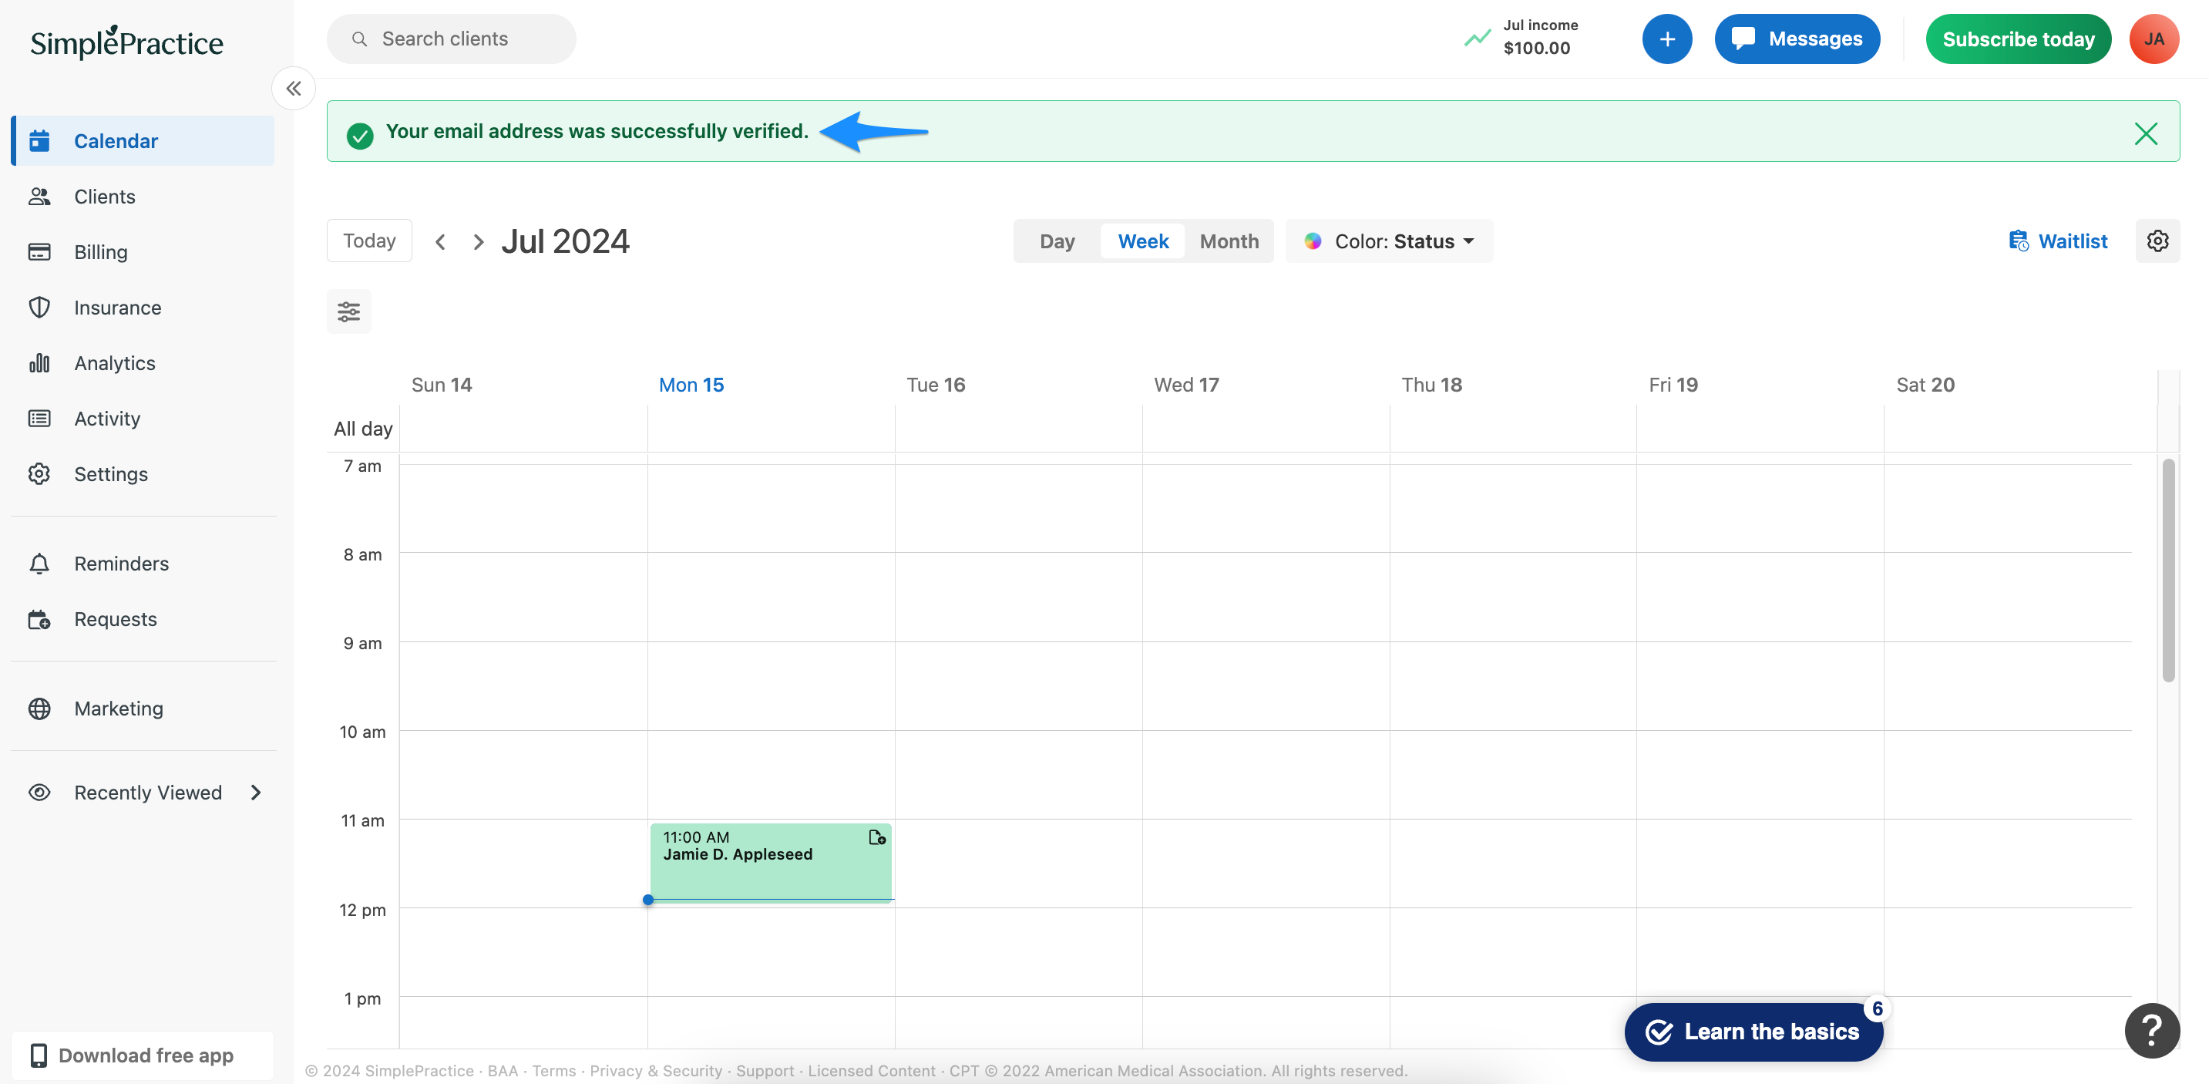The height and width of the screenshot is (1084, 2209).
Task: Switch to Day view
Action: tap(1057, 241)
